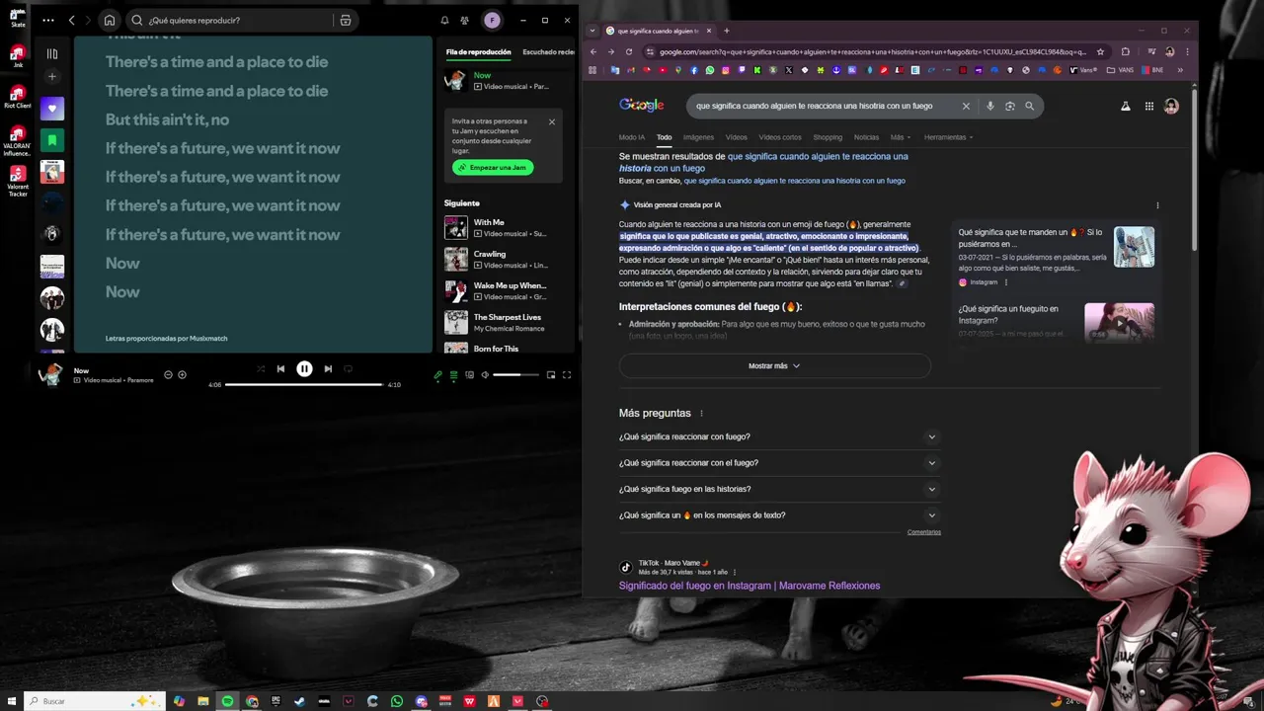Open Spotify mini player
Screen dimensions: 1264x711
(551, 375)
